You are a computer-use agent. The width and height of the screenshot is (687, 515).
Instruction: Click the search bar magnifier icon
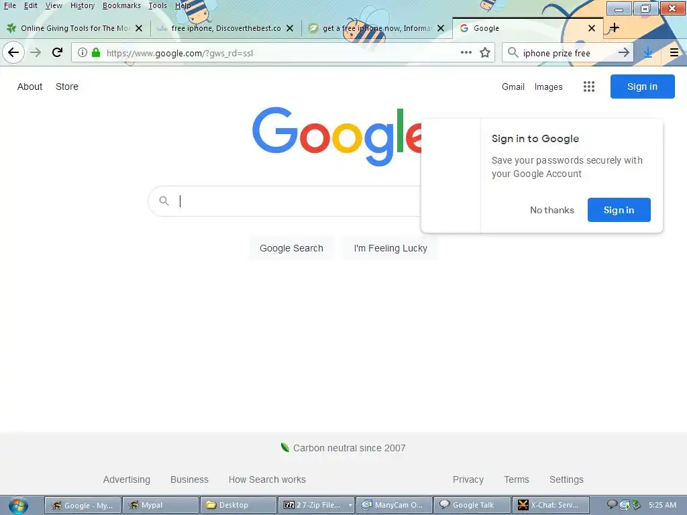tap(513, 53)
